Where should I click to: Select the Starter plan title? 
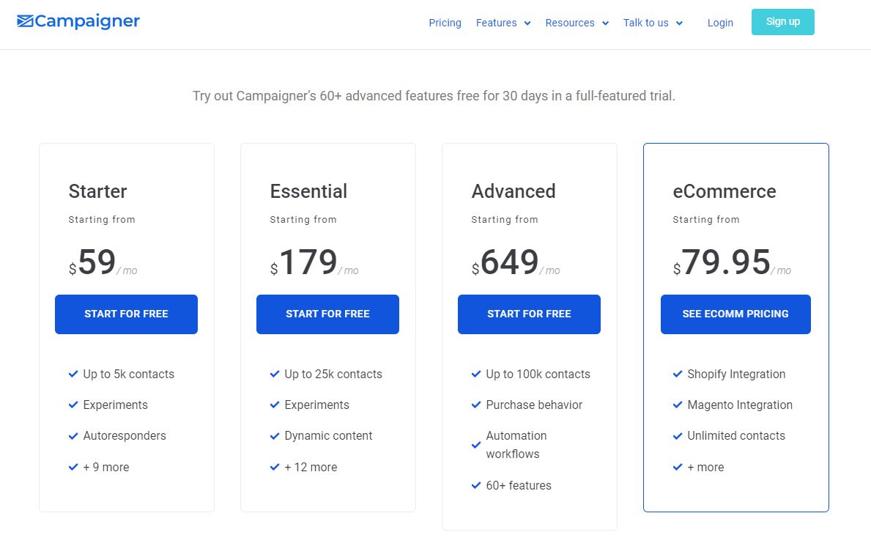tap(97, 191)
